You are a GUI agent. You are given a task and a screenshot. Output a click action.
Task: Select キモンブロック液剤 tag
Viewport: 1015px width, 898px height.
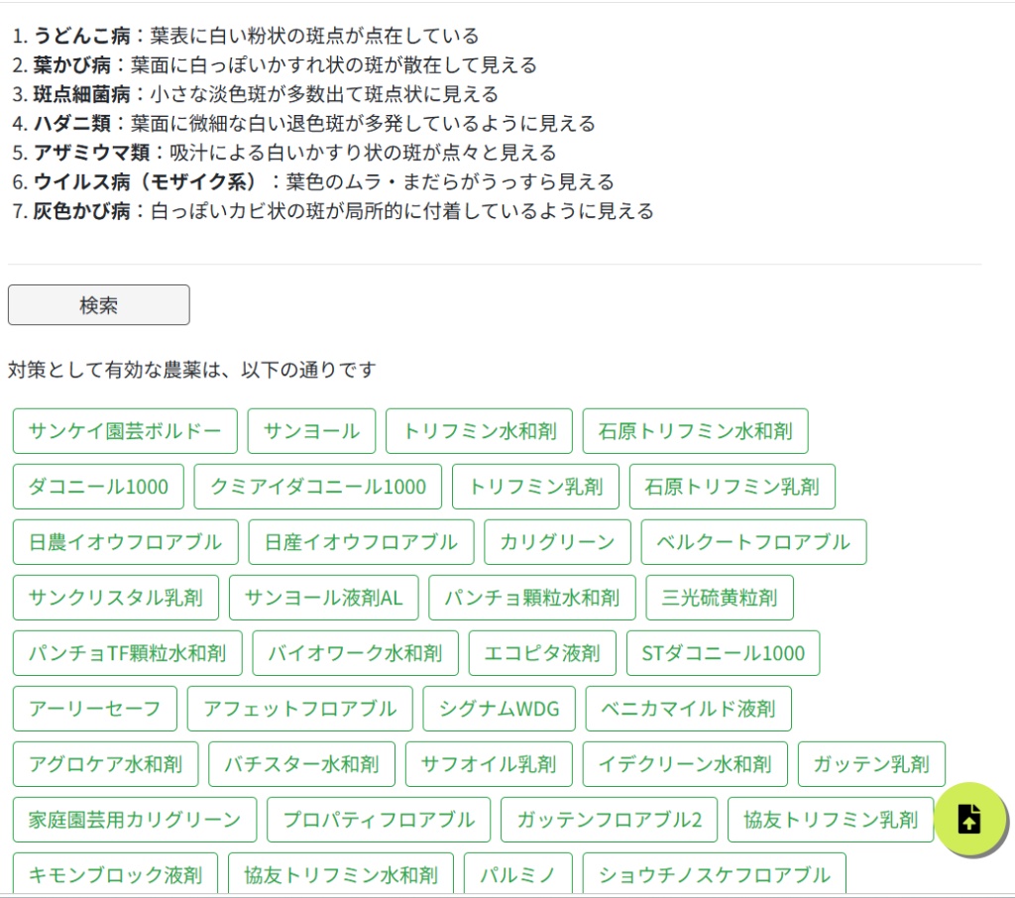click(x=115, y=874)
